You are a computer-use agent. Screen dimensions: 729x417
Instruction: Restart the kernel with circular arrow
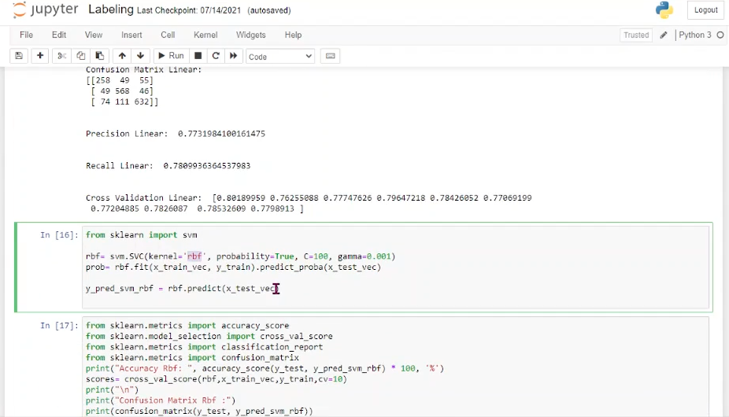(216, 56)
